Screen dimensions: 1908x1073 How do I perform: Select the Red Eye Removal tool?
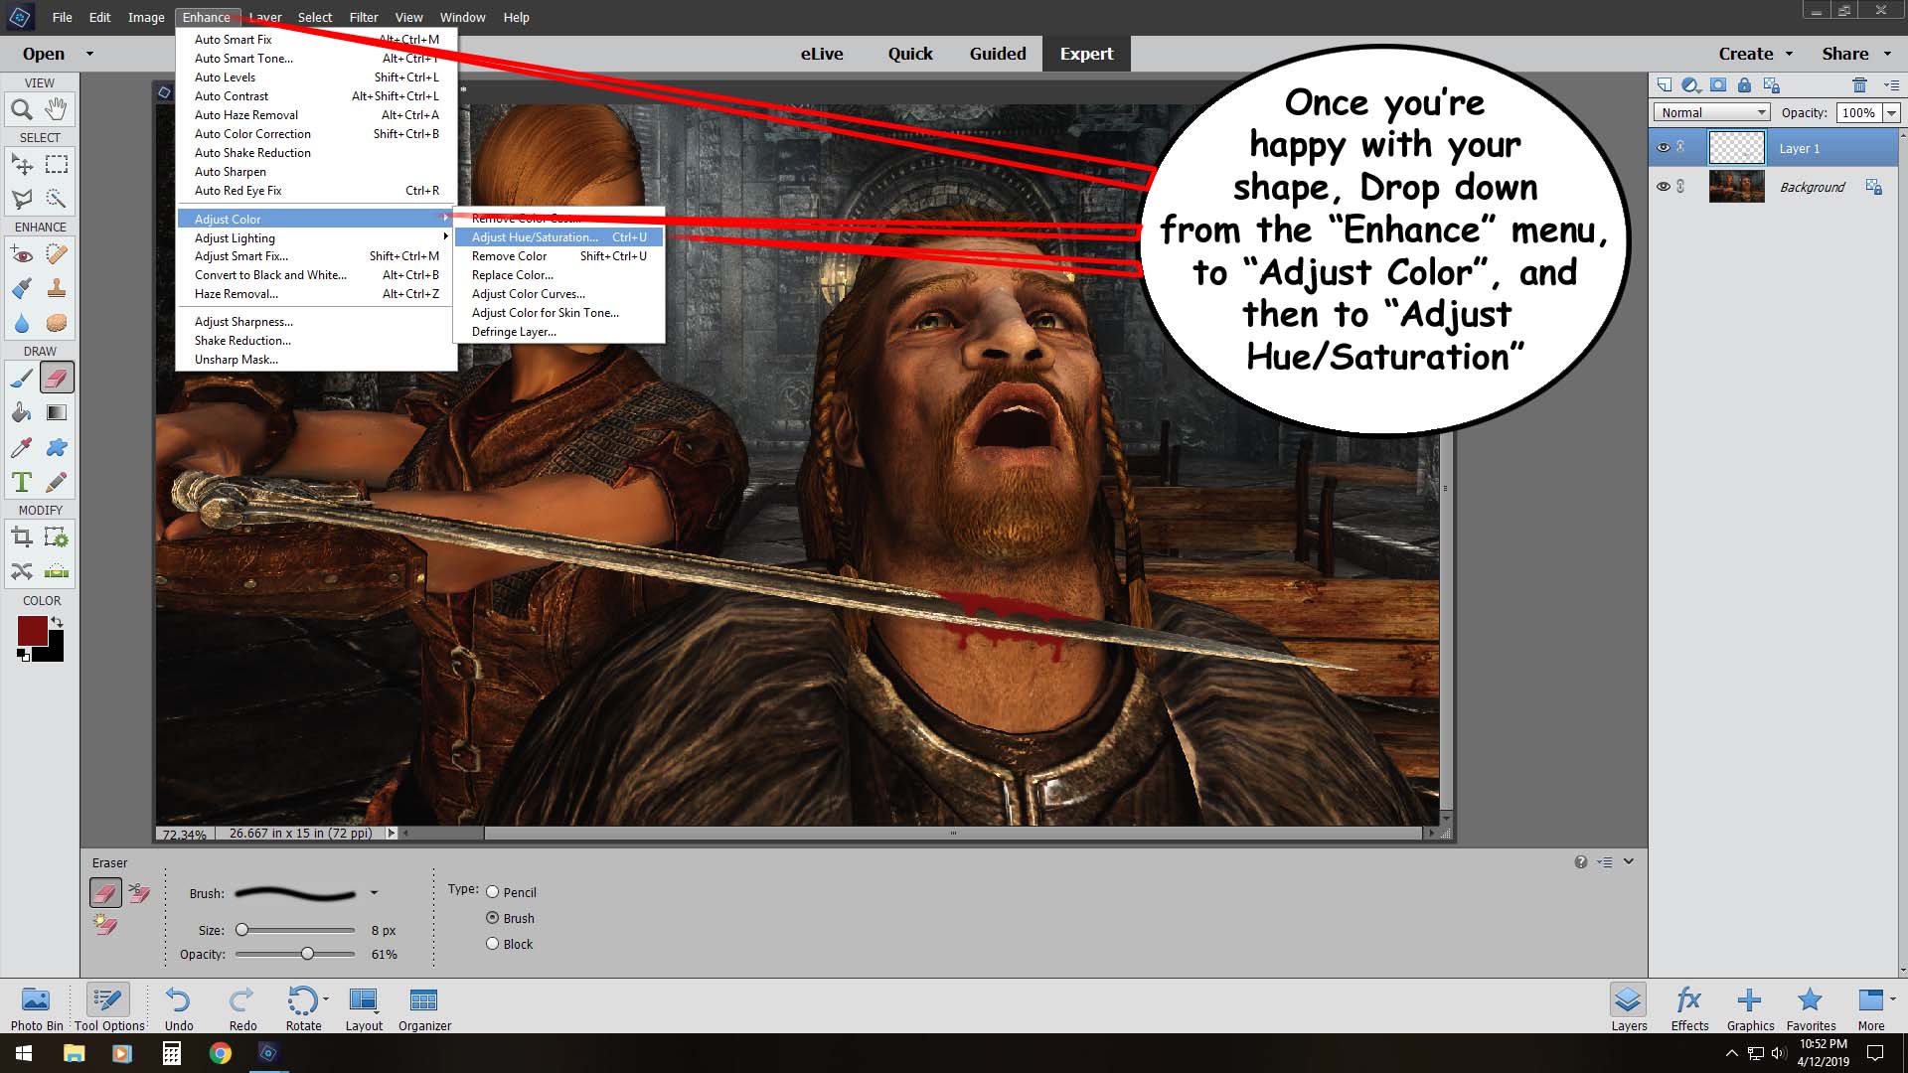pyautogui.click(x=22, y=254)
